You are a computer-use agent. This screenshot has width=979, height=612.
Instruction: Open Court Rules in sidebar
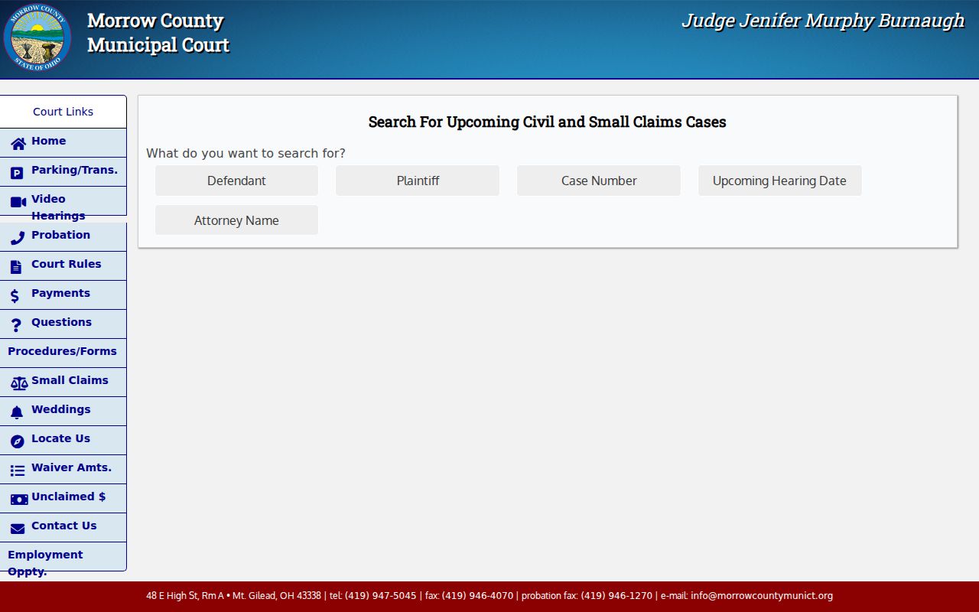63,265
